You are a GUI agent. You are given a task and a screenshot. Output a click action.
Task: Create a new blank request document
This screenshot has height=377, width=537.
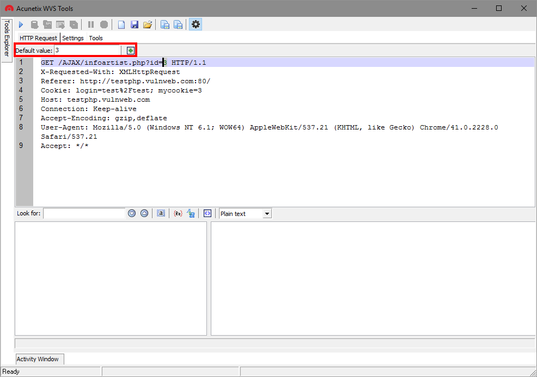tap(121, 24)
